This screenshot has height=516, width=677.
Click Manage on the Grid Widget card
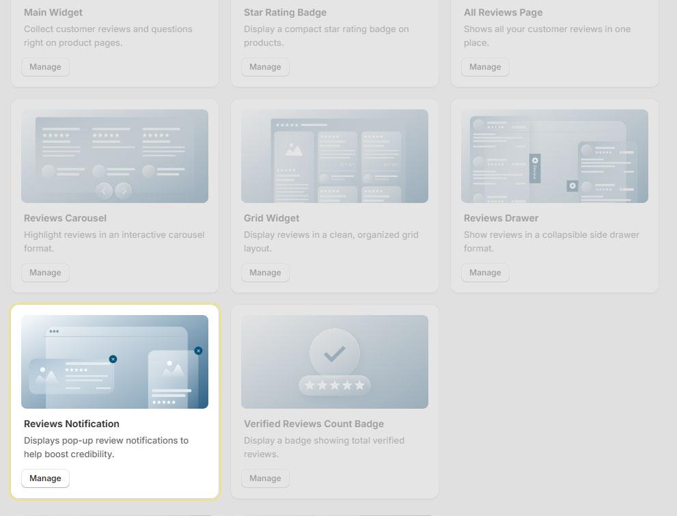point(265,273)
